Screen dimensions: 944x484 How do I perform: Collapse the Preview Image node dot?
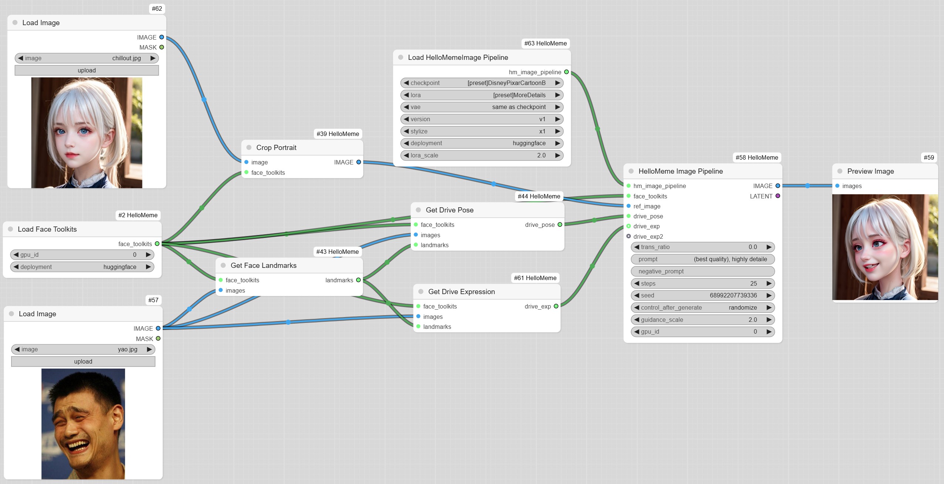840,171
